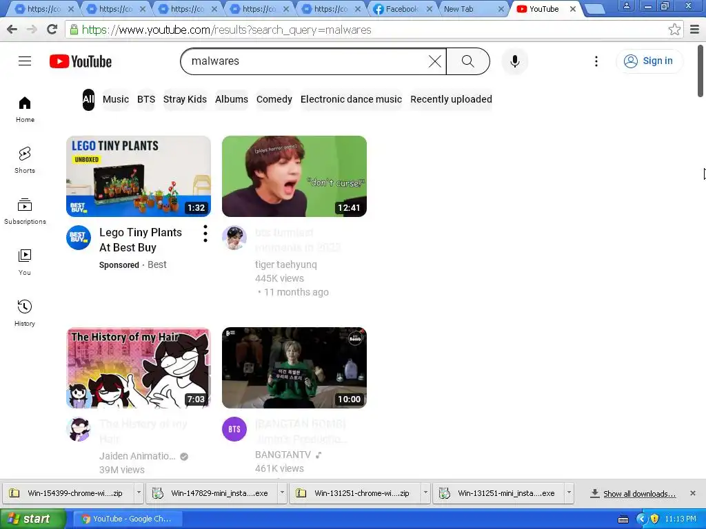706x529 pixels.
Task: Open Subscriptions in the sidebar
Action: pyautogui.click(x=25, y=211)
